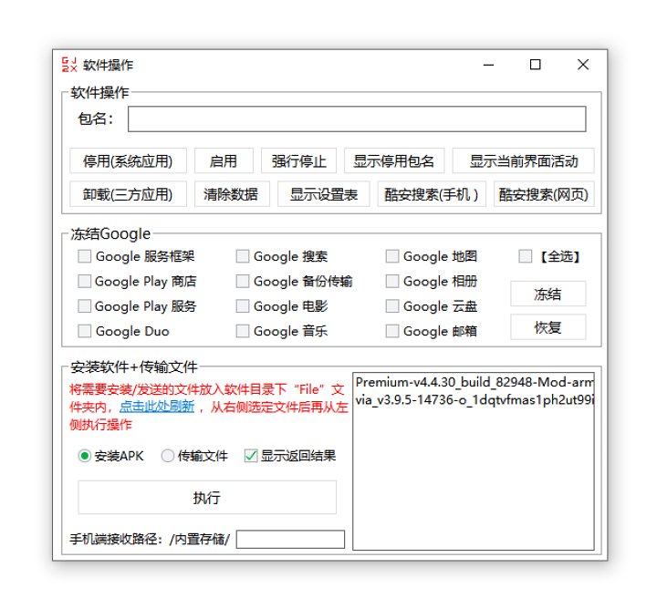Click the GJZX app icon in title bar

tap(69, 65)
